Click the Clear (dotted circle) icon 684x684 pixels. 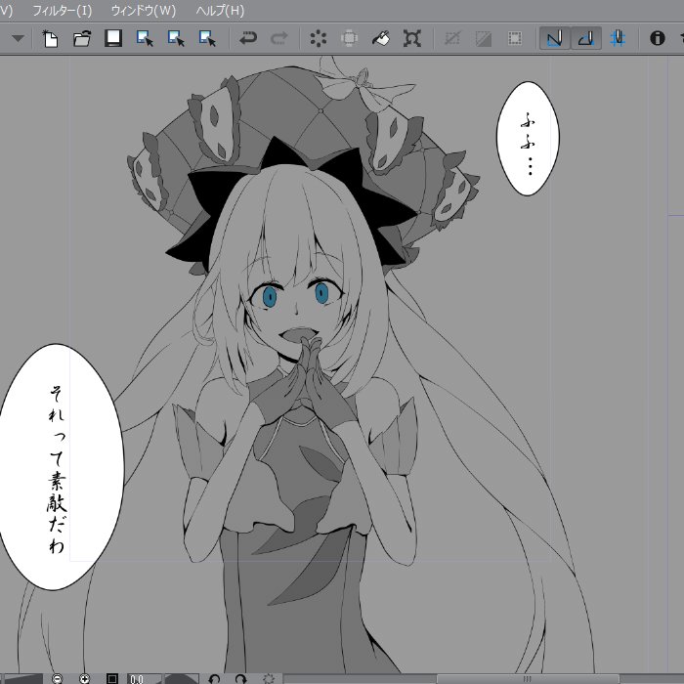pyautogui.click(x=319, y=38)
